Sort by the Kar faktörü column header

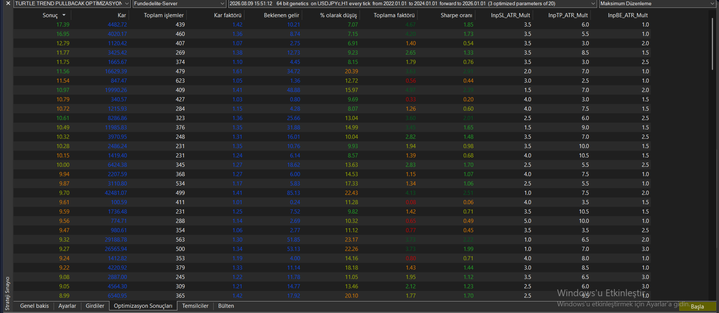tap(228, 15)
